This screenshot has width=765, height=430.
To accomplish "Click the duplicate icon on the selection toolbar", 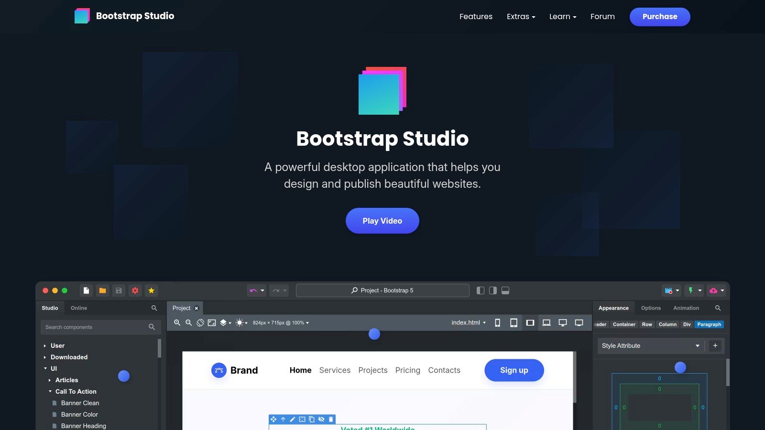I will (x=312, y=419).
